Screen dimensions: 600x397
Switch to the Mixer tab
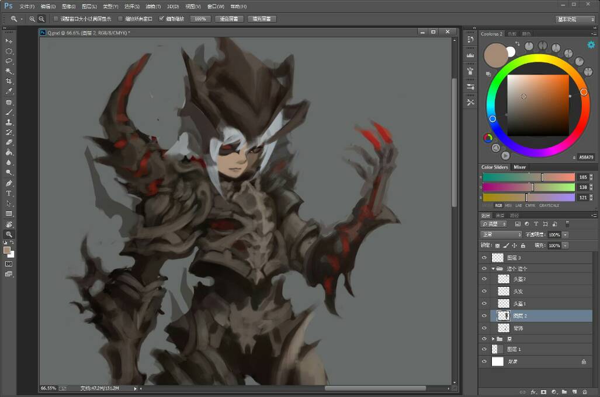coord(519,167)
